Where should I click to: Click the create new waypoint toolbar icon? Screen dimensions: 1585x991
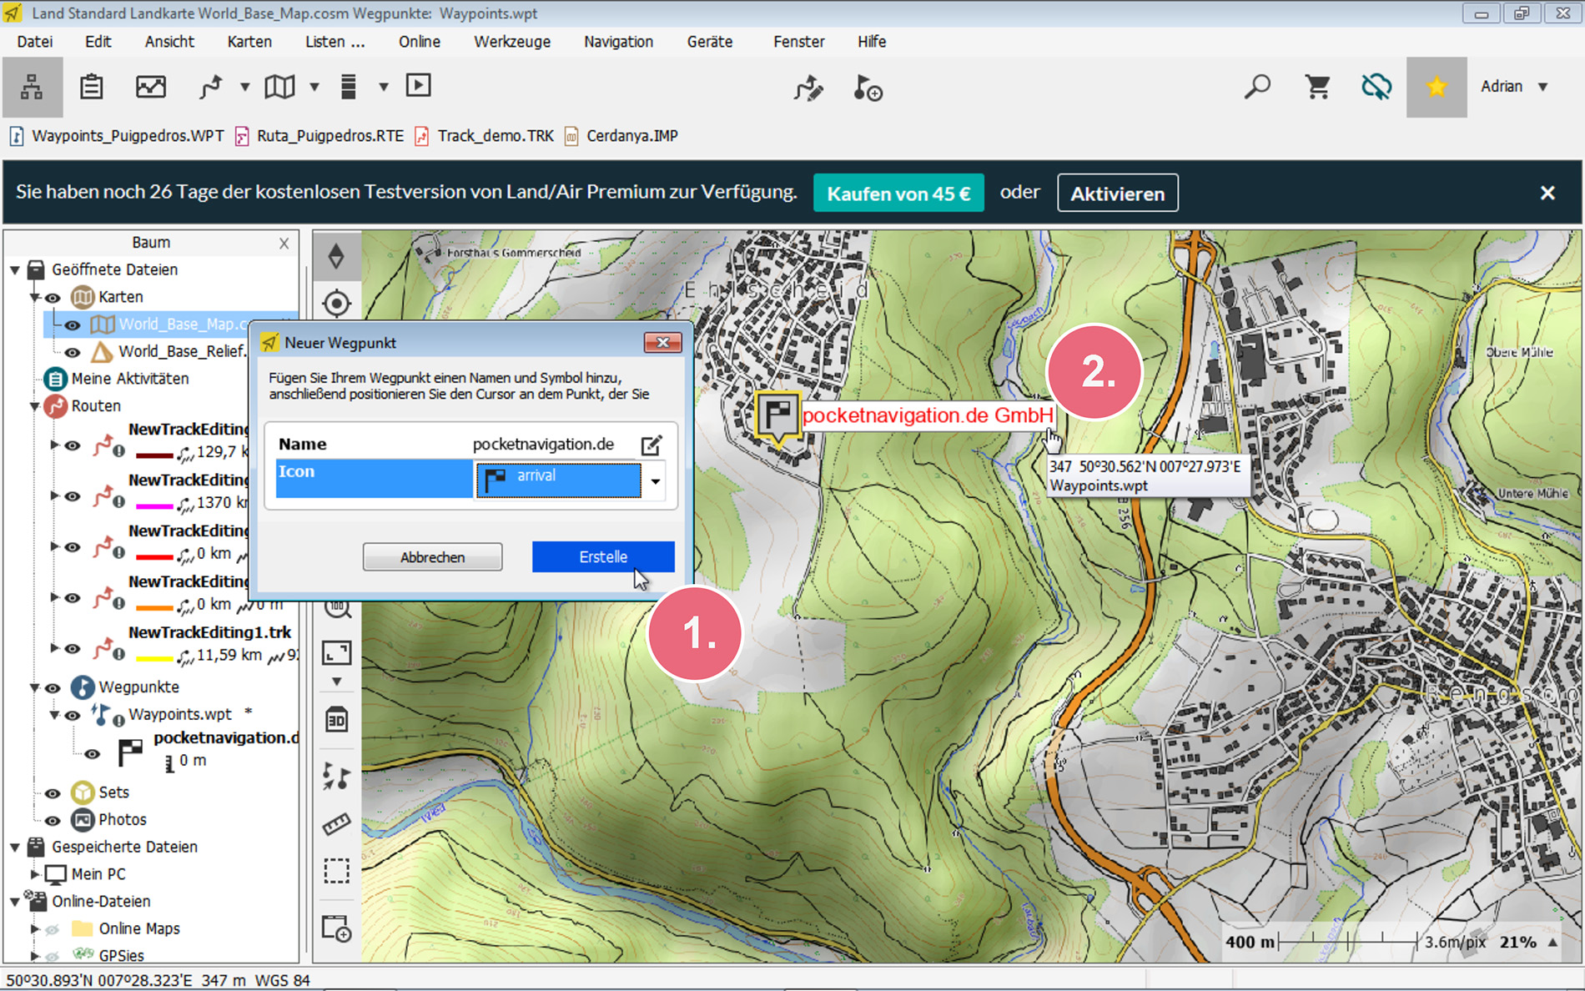pos(868,88)
